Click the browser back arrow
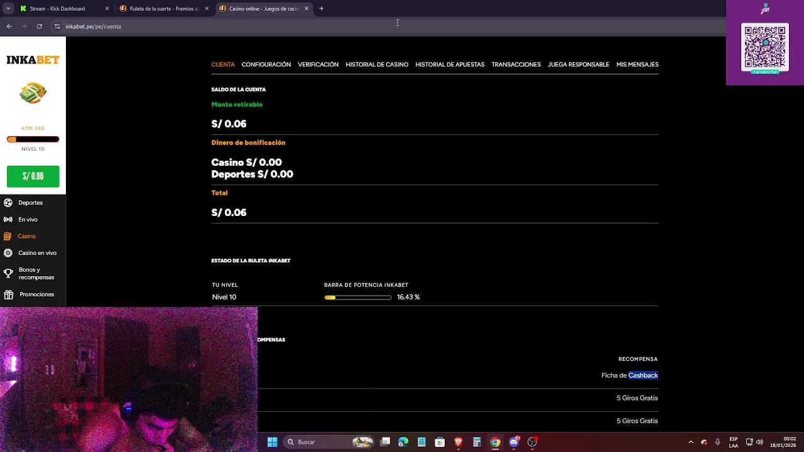This screenshot has width=804, height=452. [9, 26]
